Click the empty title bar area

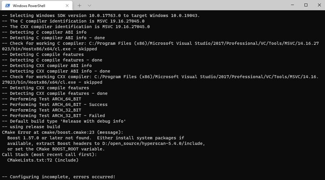point(188,5)
